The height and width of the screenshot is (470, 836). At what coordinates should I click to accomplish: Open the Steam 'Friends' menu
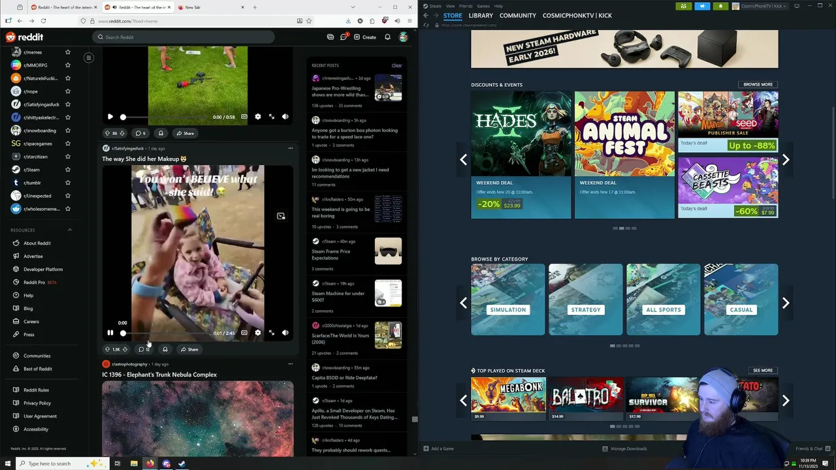pos(466,6)
